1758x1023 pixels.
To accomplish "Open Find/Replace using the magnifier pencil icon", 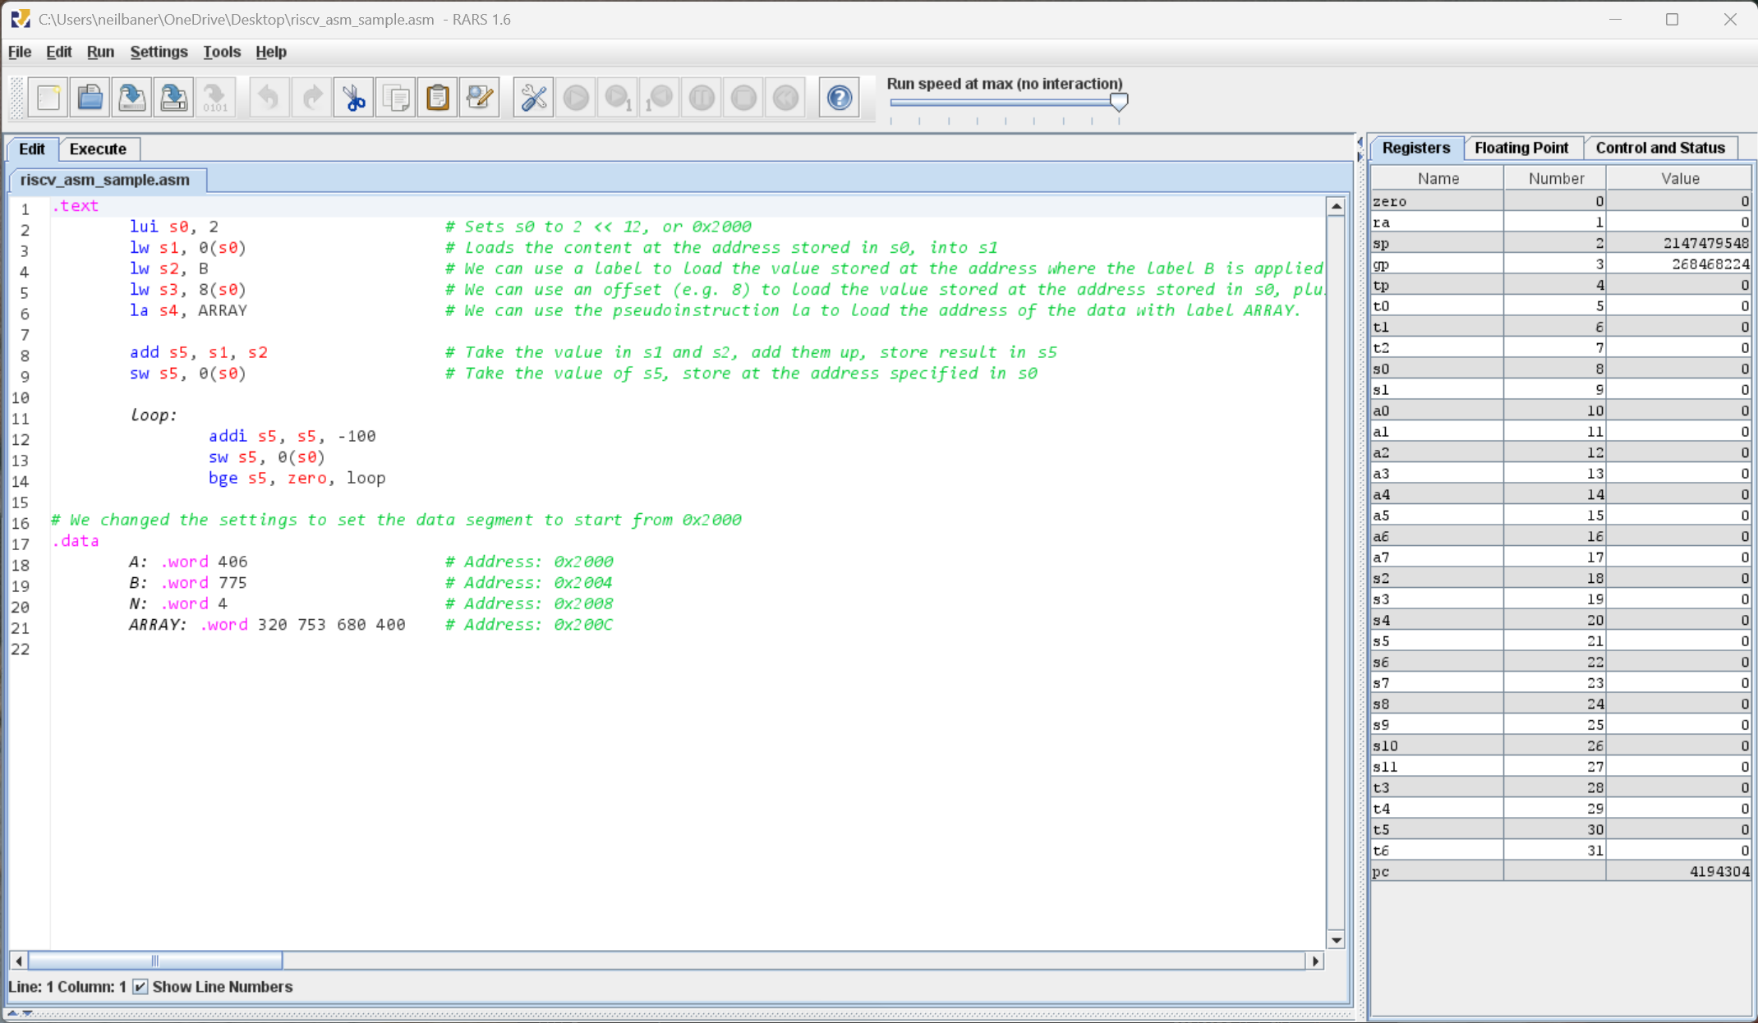I will [x=480, y=98].
